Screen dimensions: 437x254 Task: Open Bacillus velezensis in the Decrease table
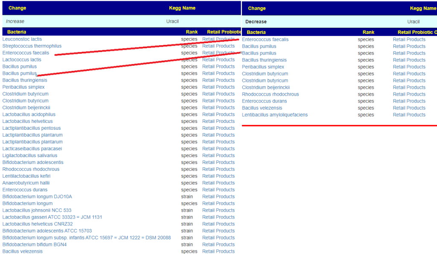pyautogui.click(x=262, y=108)
